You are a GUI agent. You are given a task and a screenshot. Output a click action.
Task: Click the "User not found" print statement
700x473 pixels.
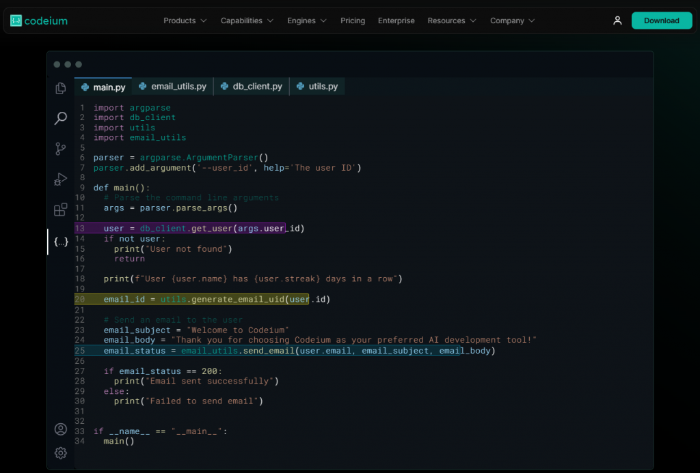(173, 248)
